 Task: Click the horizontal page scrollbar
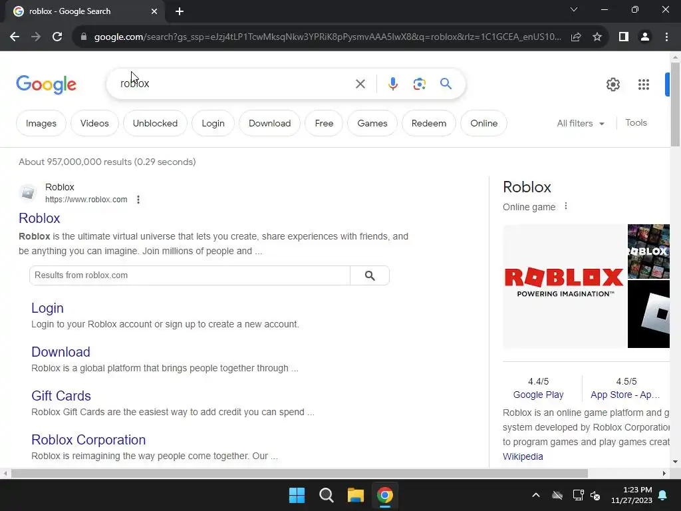299,474
